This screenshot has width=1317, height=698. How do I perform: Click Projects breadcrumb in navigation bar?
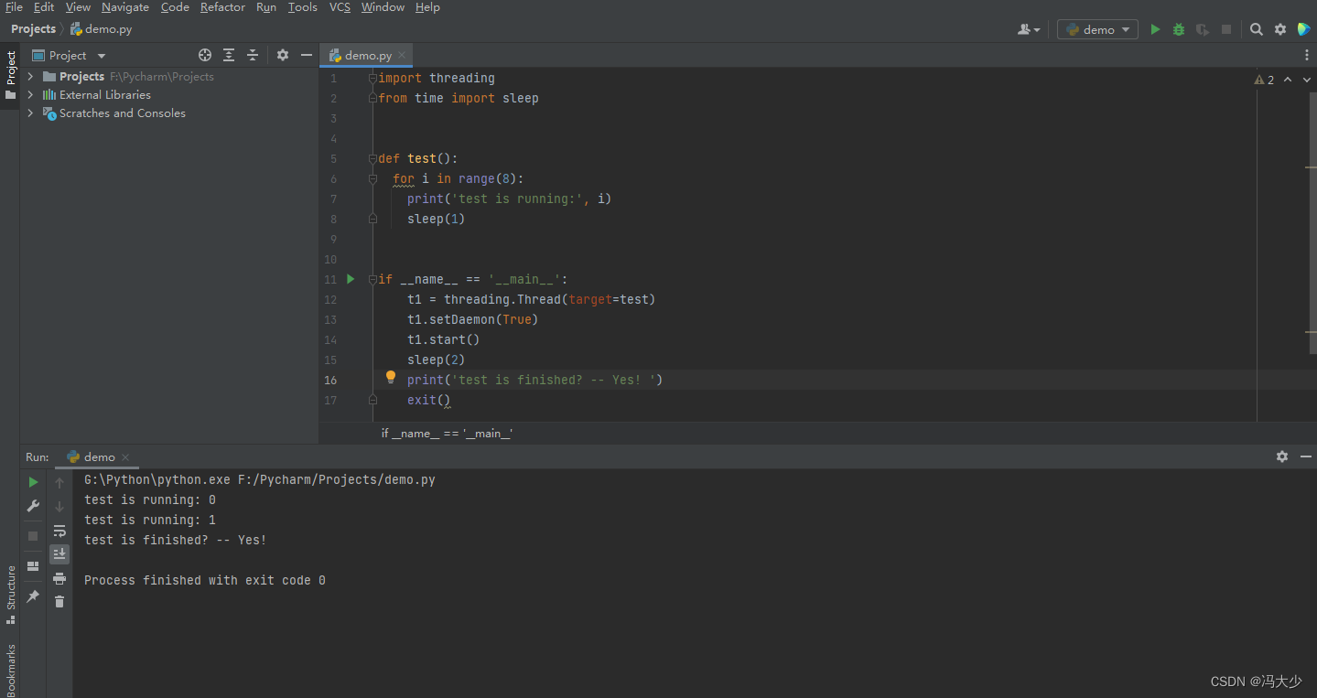(x=33, y=29)
